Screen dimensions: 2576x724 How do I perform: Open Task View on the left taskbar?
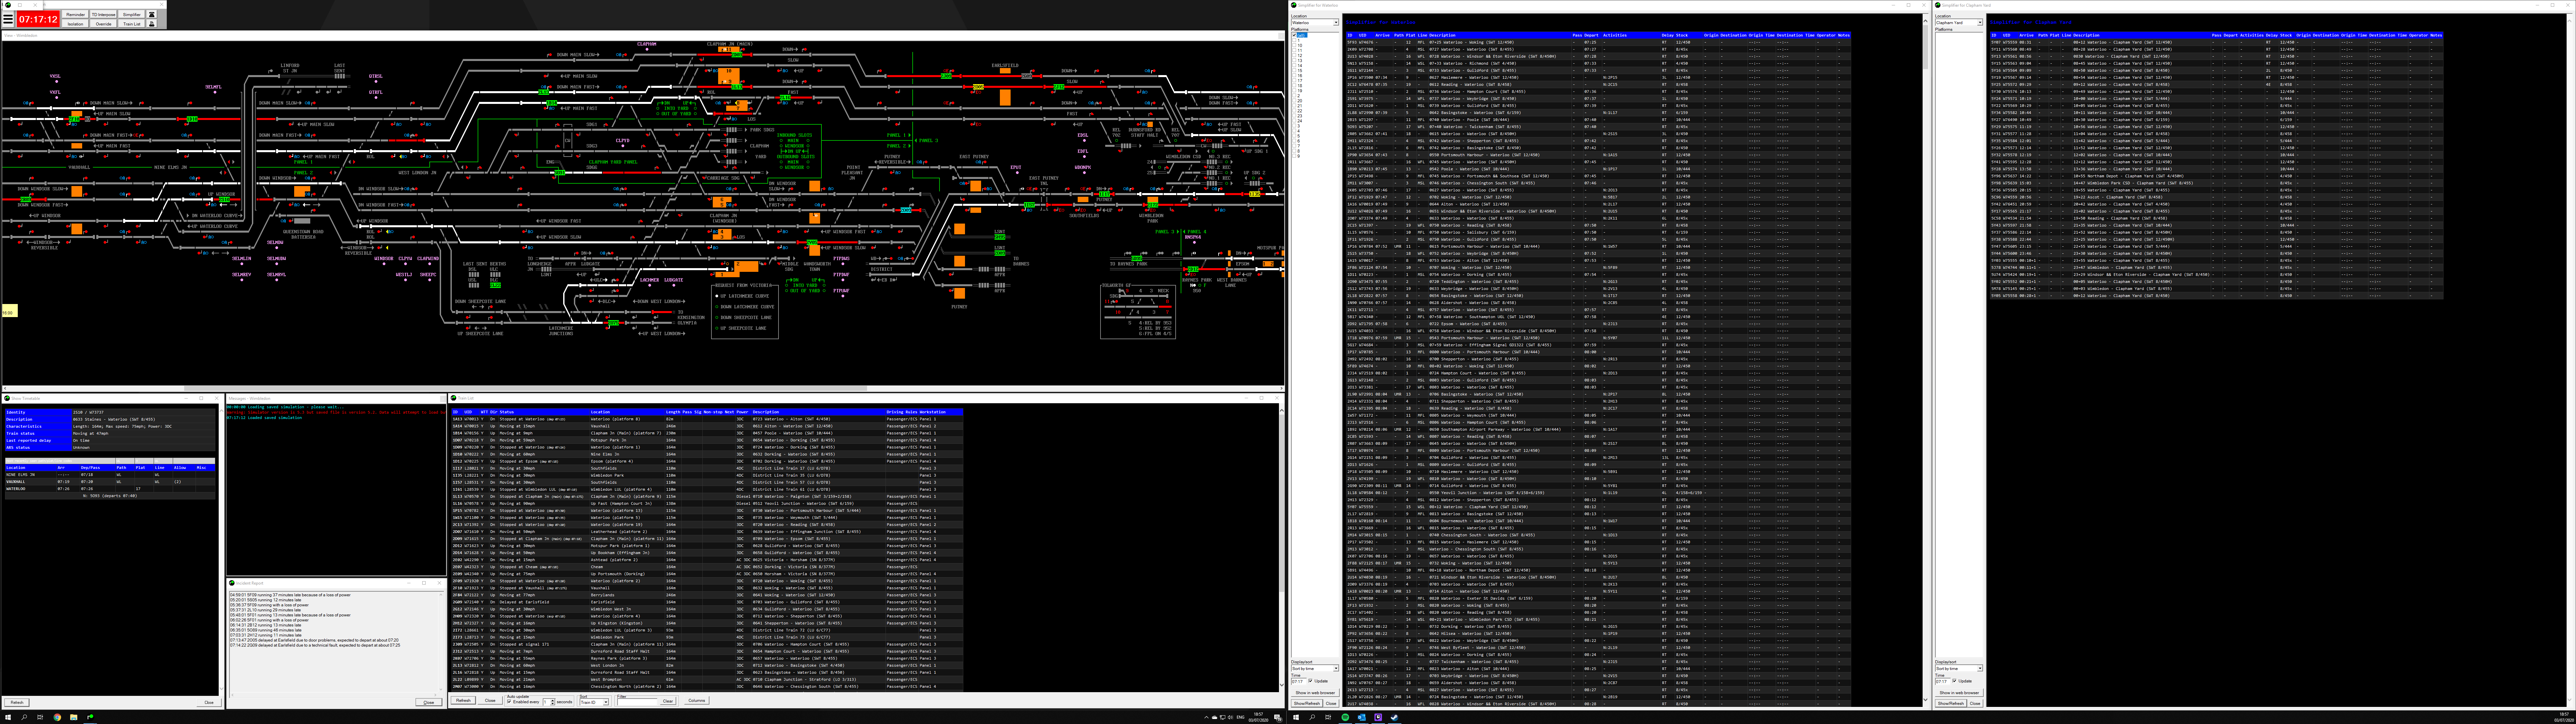(40, 717)
